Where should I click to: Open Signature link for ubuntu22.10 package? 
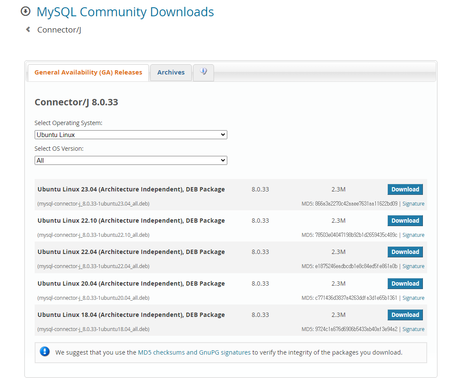point(413,235)
